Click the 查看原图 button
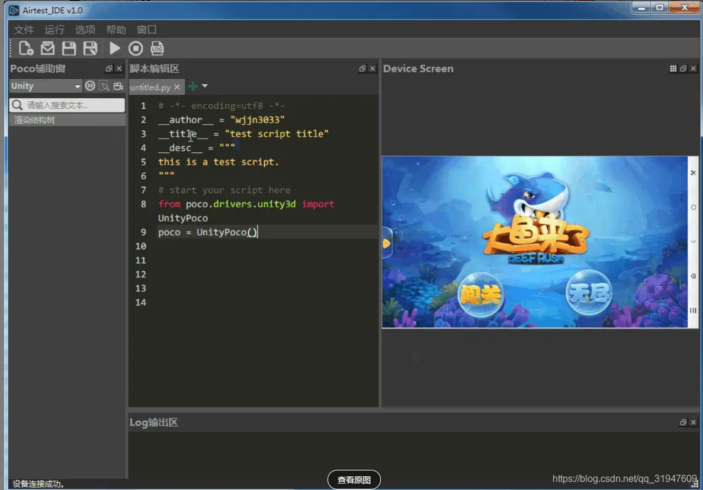703x490 pixels. [x=354, y=480]
